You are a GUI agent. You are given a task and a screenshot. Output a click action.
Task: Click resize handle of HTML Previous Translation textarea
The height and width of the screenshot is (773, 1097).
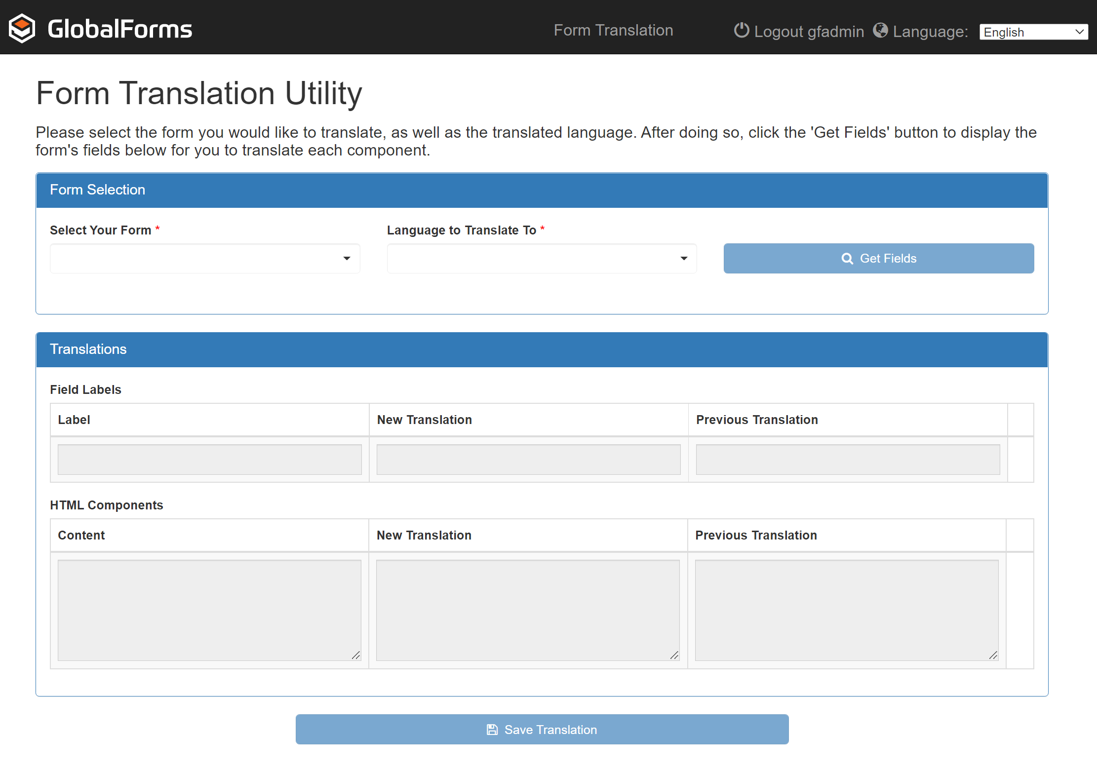click(993, 655)
